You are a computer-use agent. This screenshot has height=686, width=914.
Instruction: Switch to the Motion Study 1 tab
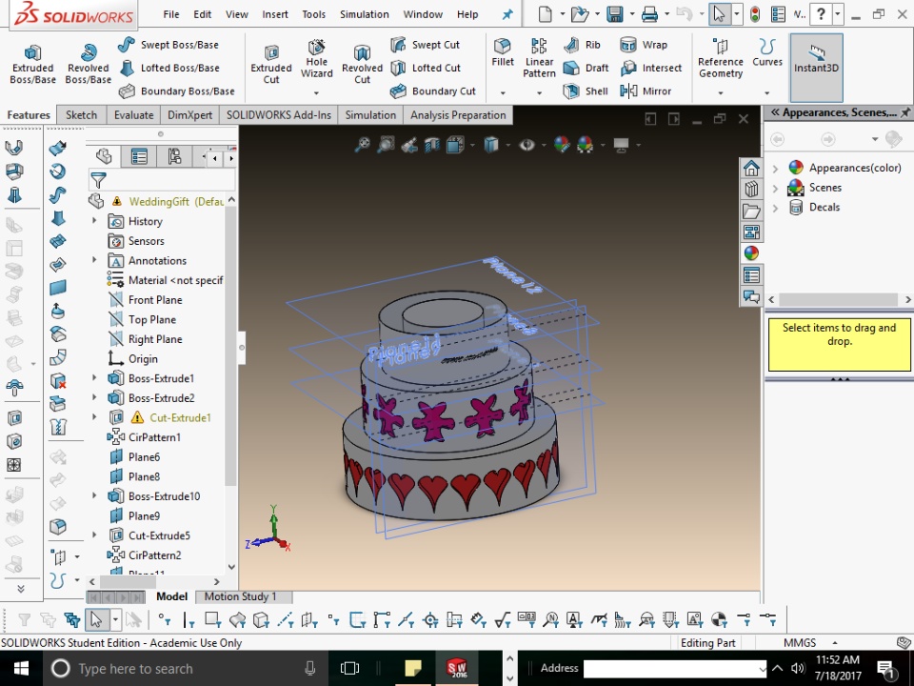click(240, 596)
